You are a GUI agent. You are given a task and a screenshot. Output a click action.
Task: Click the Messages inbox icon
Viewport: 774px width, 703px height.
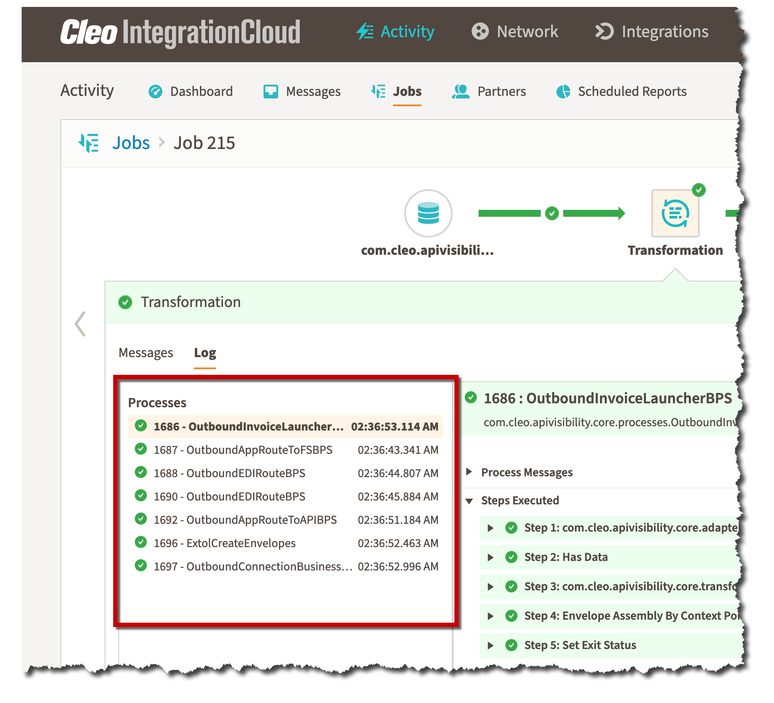point(271,92)
